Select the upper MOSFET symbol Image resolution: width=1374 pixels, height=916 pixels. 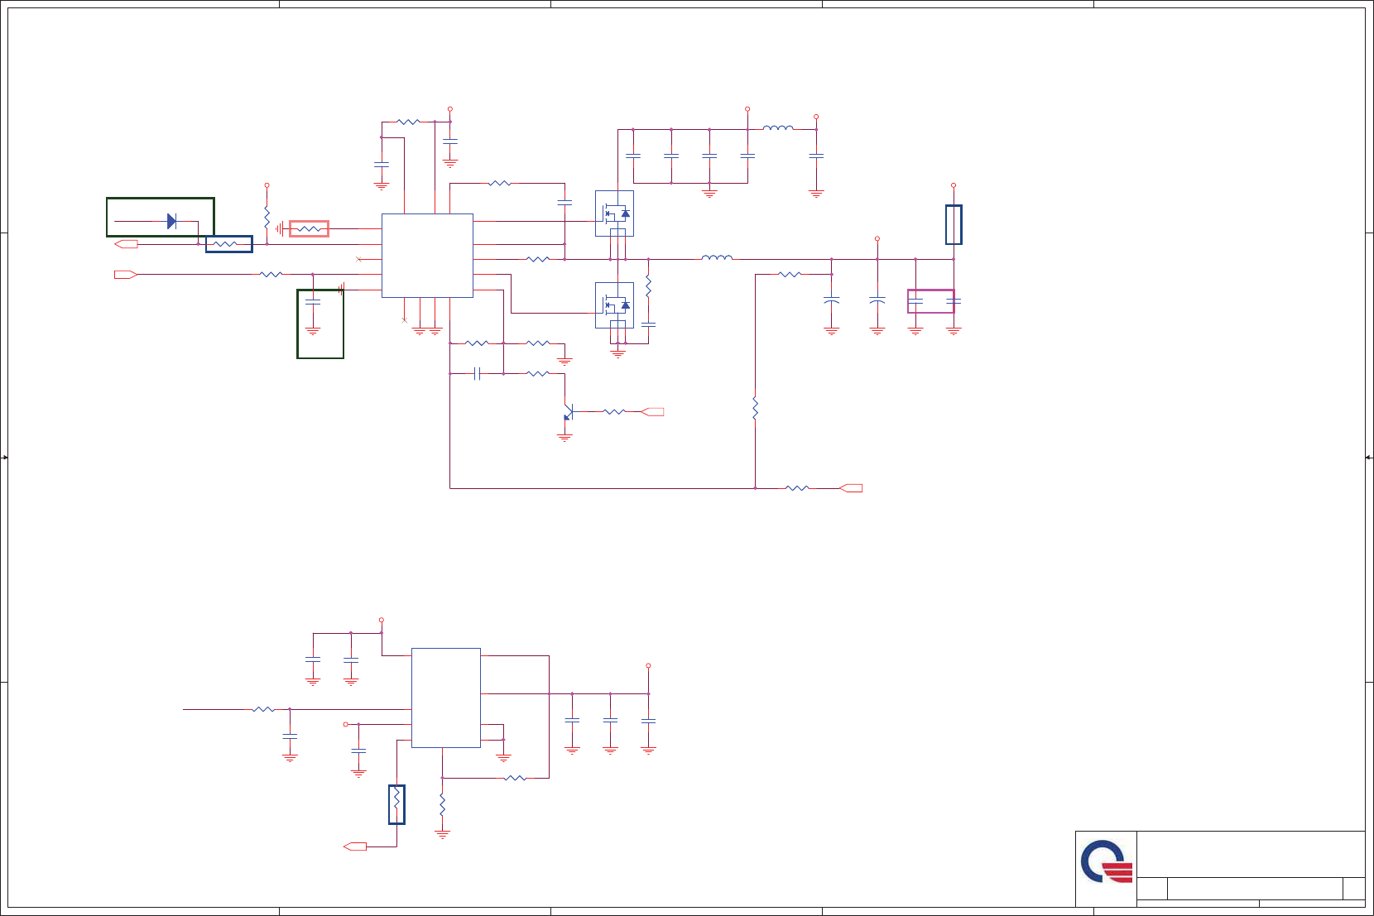tap(614, 213)
